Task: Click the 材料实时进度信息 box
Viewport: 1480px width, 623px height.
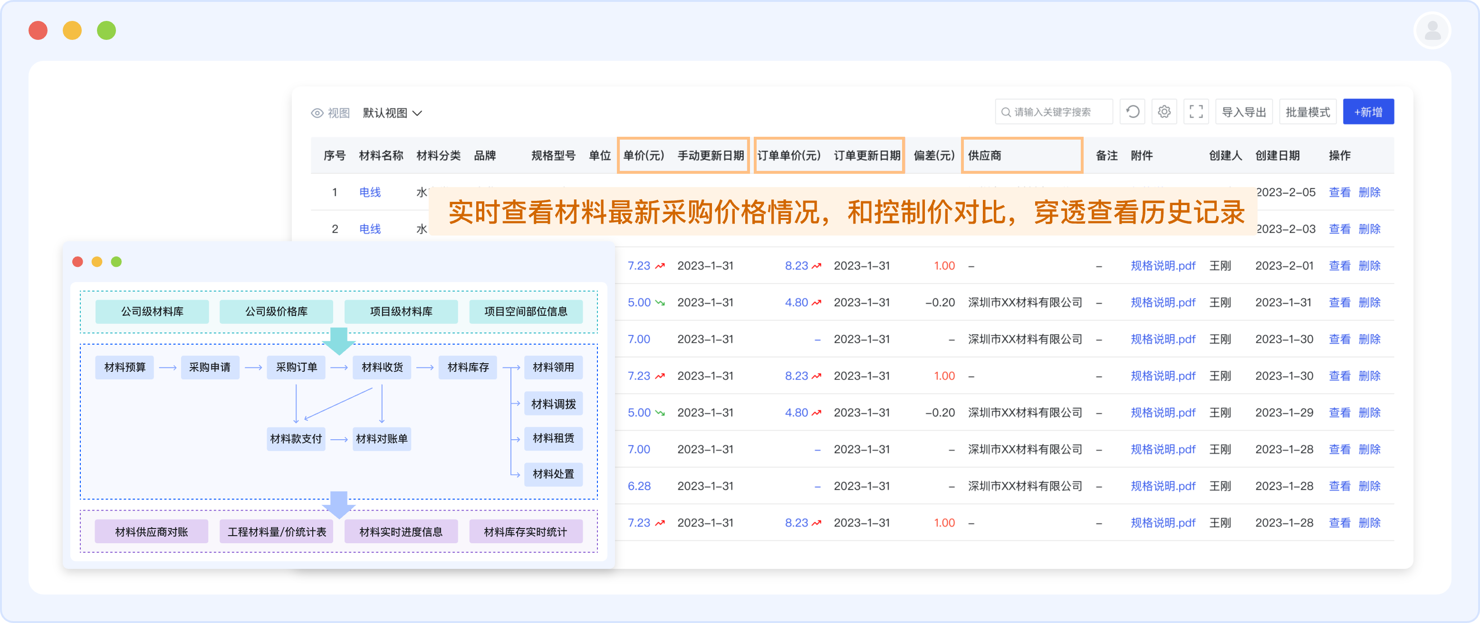Action: point(401,532)
